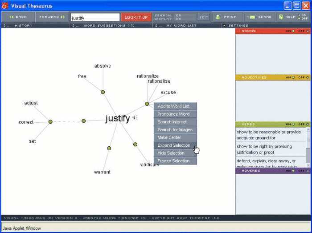This screenshot has width=312, height=233.
Task: Click the help question mark icon
Action: [281, 17]
